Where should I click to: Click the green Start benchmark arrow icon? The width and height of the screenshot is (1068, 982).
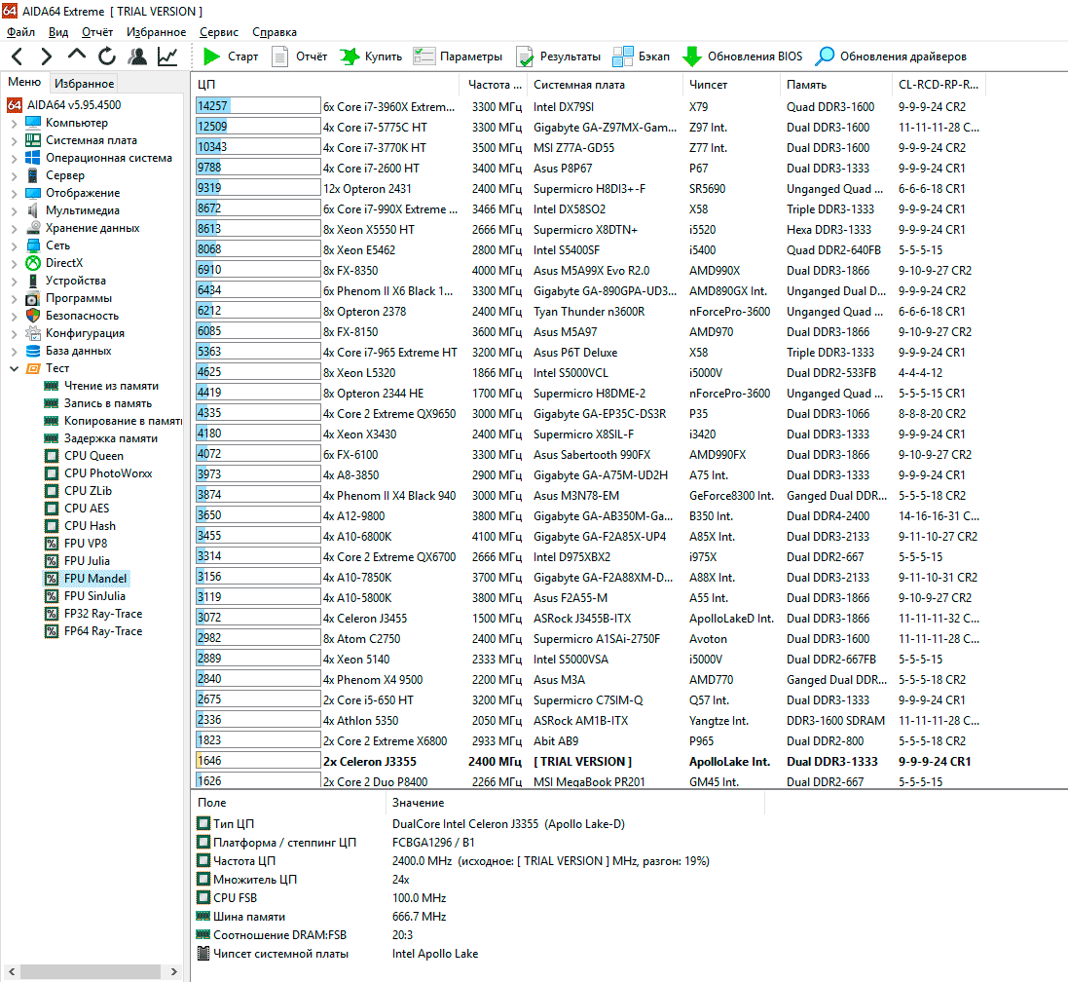(x=211, y=57)
